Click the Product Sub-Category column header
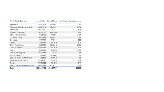Image resolution: width=164 pixels, height=92 pixels. pyautogui.click(x=18, y=21)
